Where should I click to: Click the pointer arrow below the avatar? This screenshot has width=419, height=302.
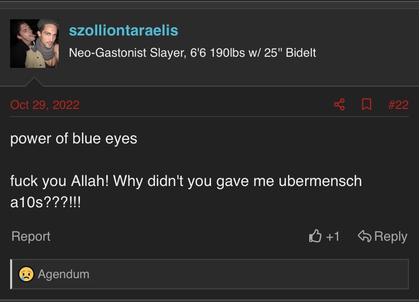[x=34, y=82]
